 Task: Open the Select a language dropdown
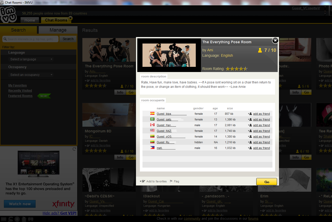pyautogui.click(x=31, y=59)
